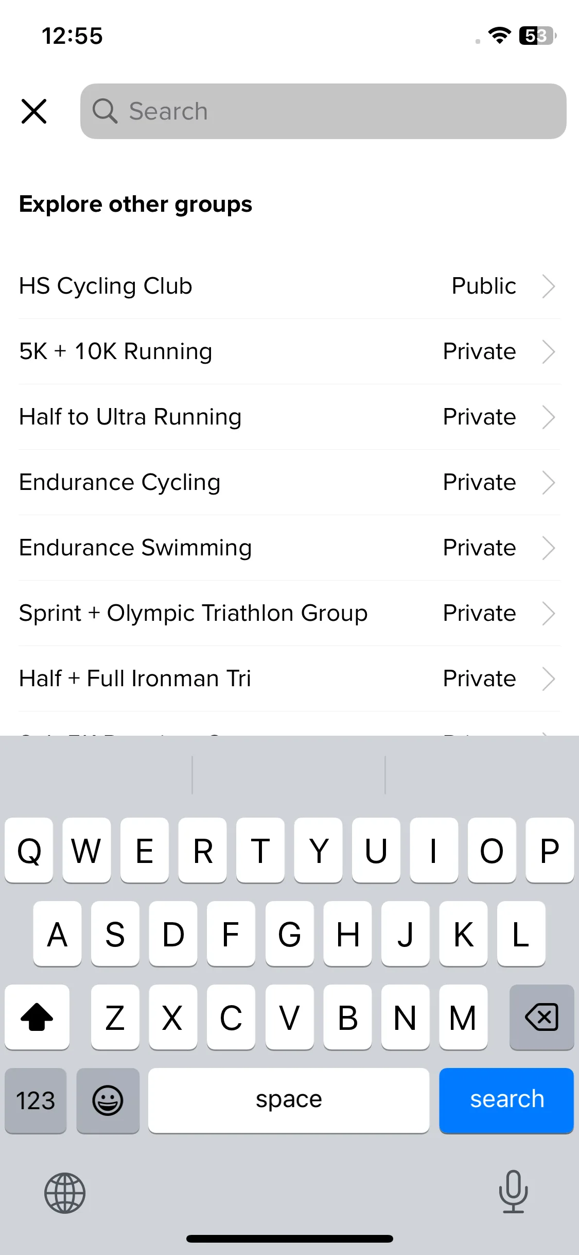Close the group search screen

34,111
